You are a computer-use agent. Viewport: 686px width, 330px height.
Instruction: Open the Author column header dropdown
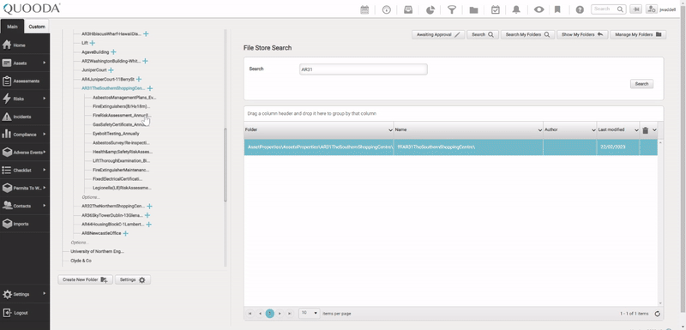click(x=593, y=130)
